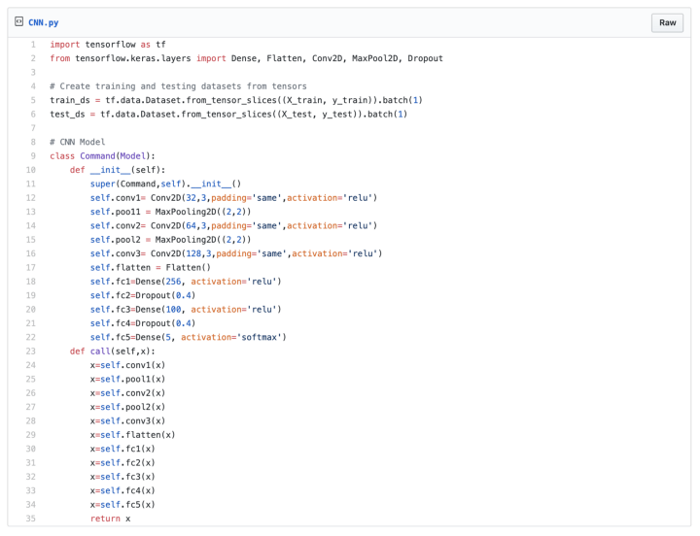Select line number 29

(x=31, y=435)
